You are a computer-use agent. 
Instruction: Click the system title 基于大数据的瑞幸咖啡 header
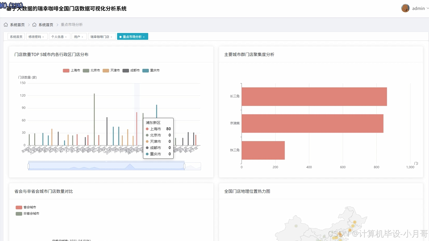66,9
